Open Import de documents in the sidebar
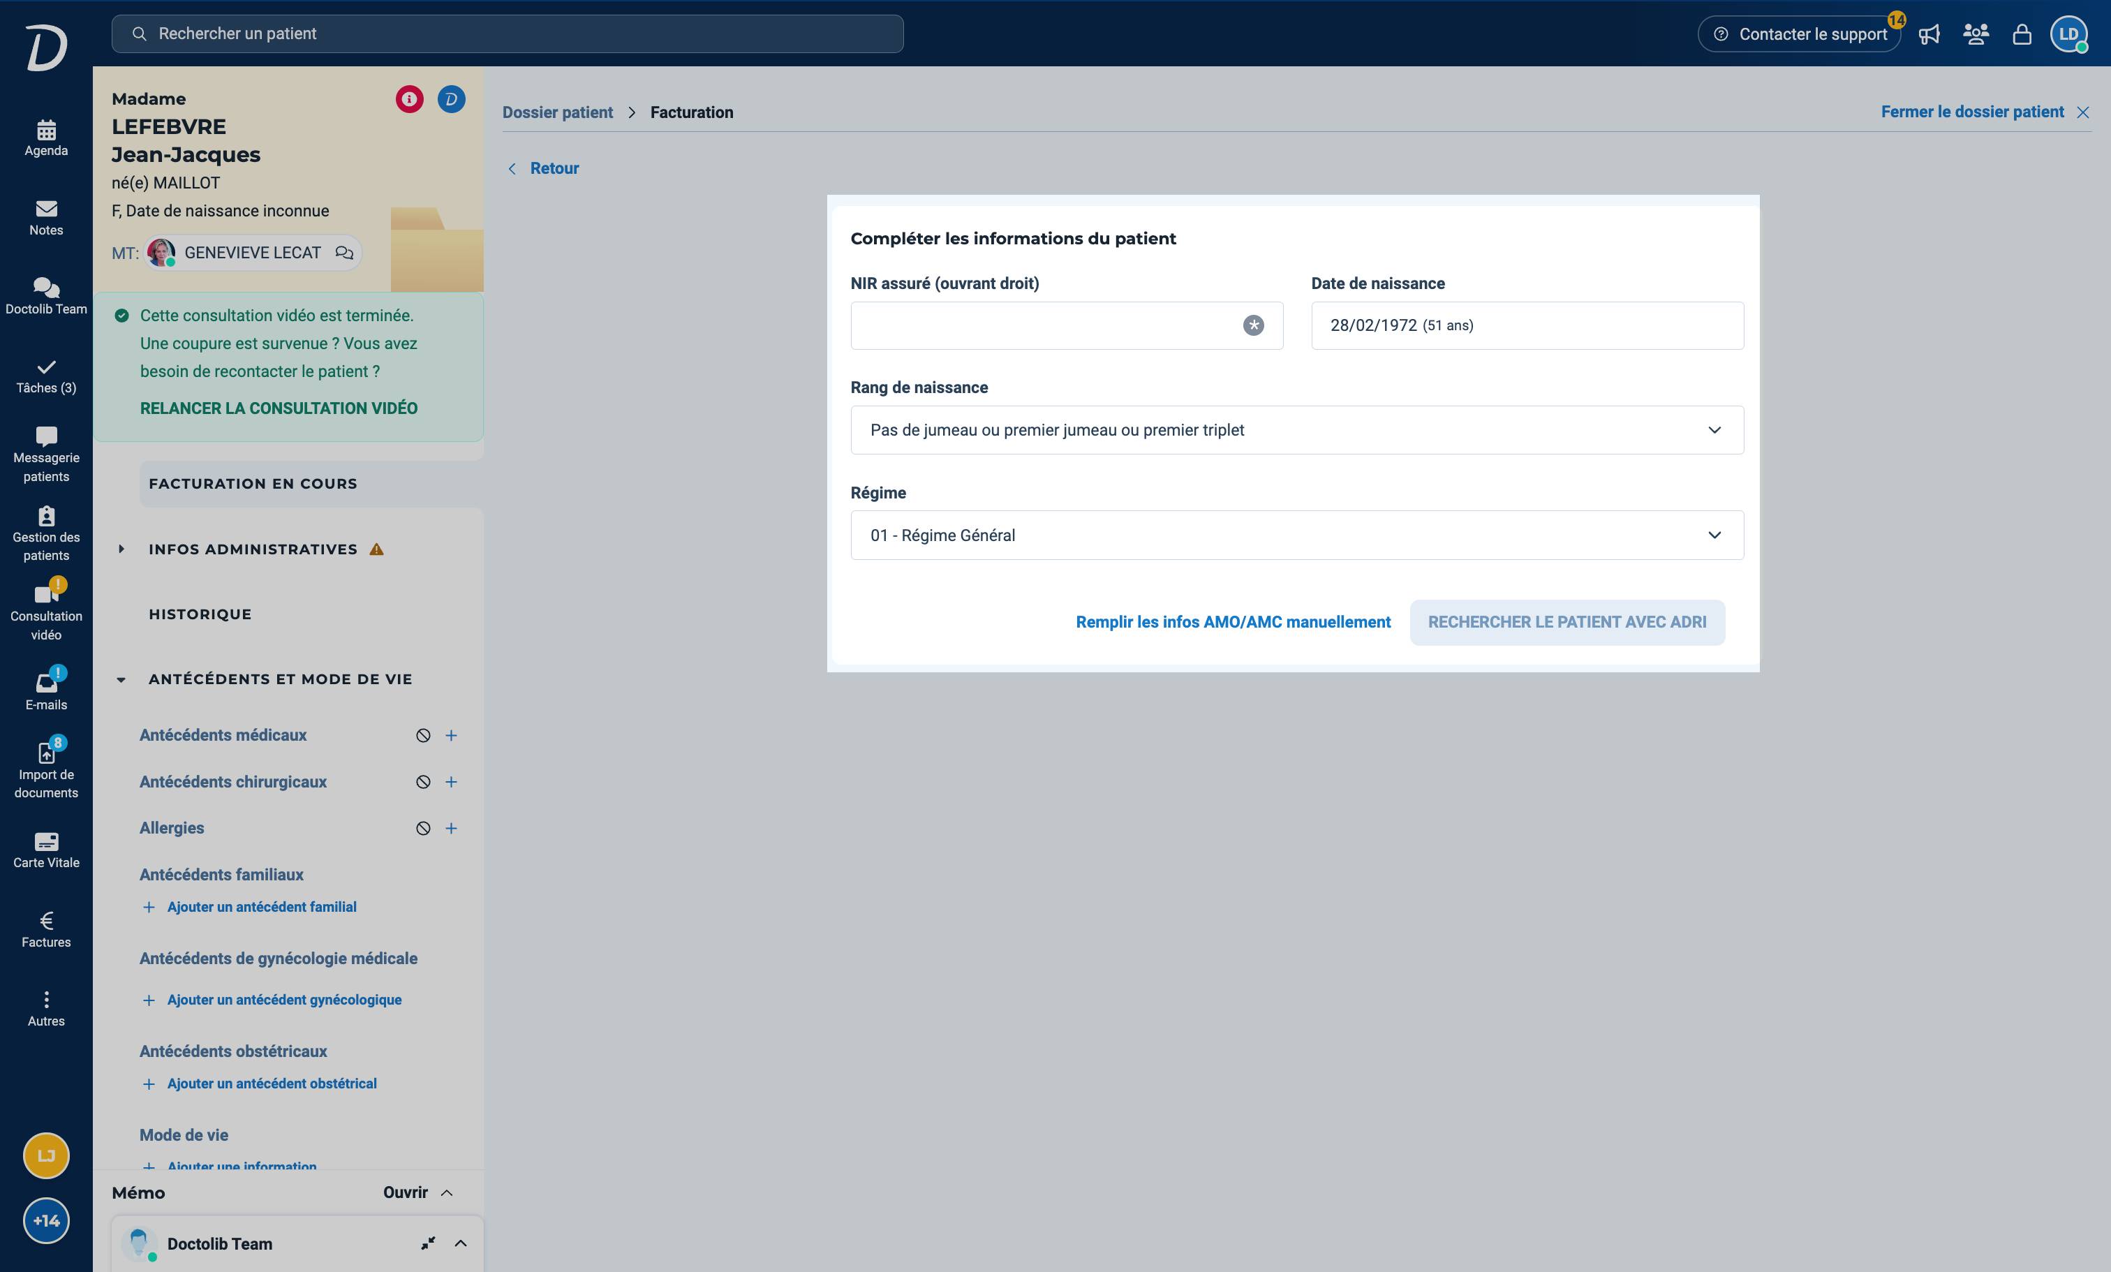 point(46,769)
